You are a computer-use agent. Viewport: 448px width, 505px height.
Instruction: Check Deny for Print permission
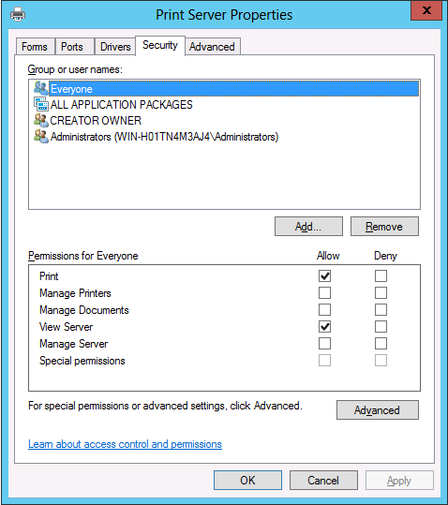(x=381, y=276)
